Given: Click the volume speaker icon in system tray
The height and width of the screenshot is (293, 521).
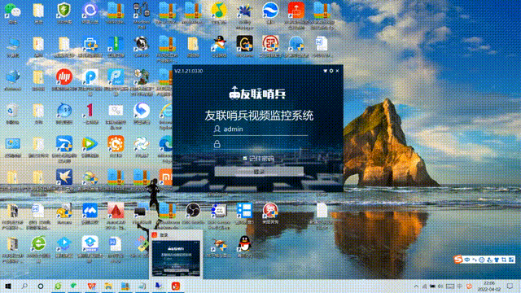Looking at the screenshot, I should [x=440, y=286].
